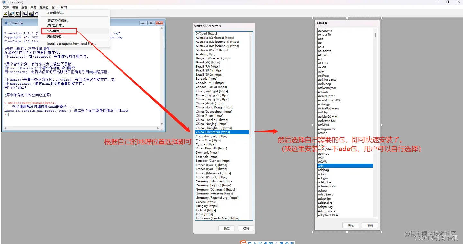
Task: Open the 文件 menu
Action: [x=6, y=7]
